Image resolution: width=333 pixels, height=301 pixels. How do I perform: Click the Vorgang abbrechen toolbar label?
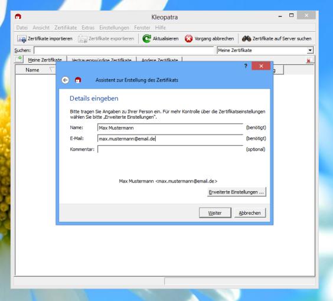coord(214,38)
